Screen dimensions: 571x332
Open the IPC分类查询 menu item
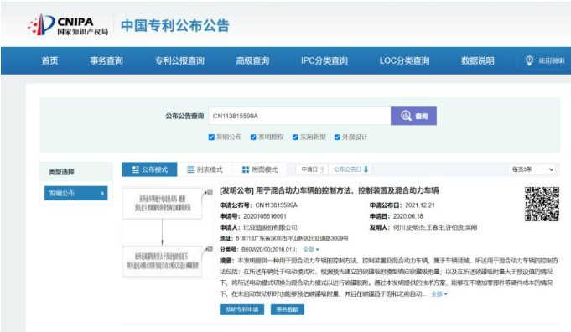[324, 60]
